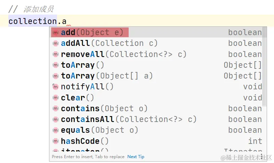Choose the clear() method suggestion
This screenshot has height=163, width=274.
[78, 98]
